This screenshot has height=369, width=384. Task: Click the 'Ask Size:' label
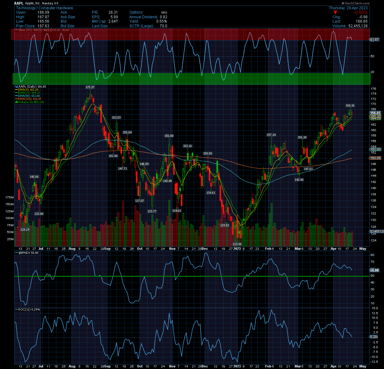tap(68, 17)
